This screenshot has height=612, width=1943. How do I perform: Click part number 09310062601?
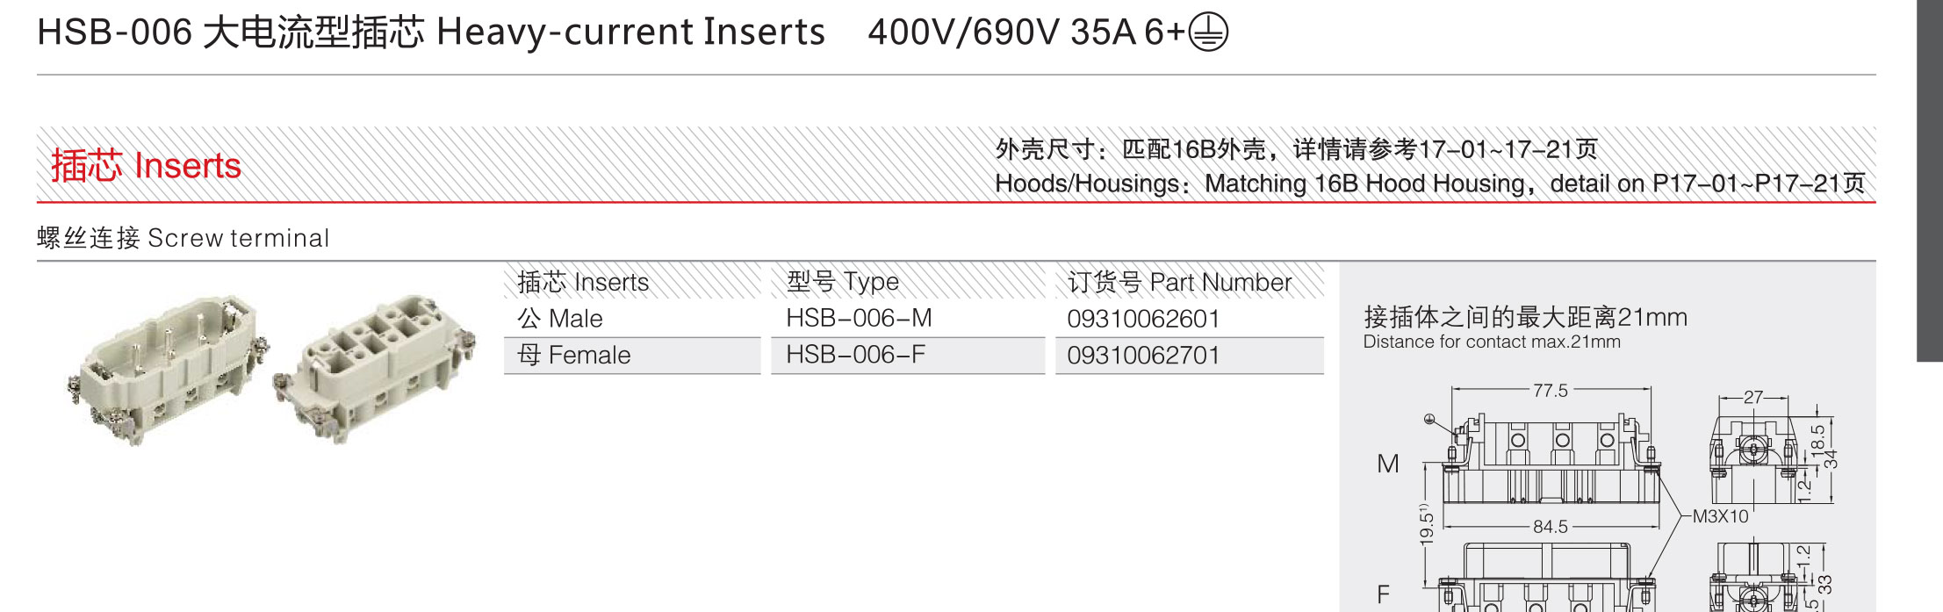(1143, 319)
